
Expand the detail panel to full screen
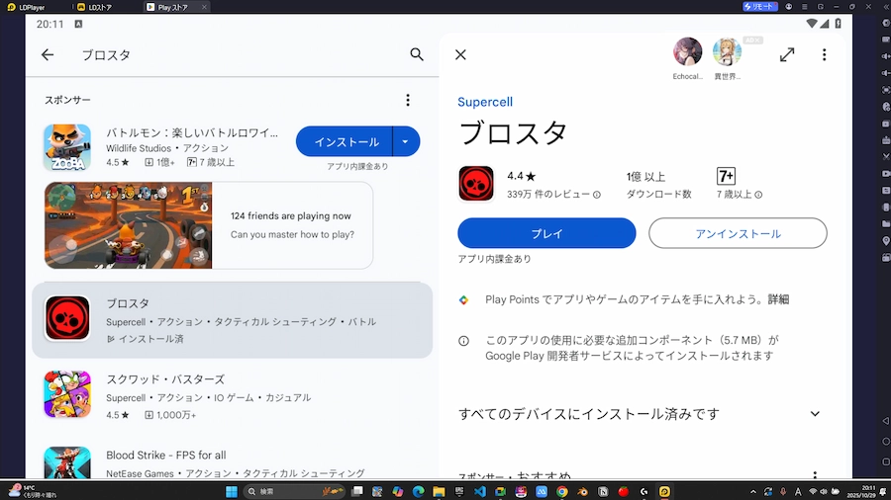tap(787, 55)
